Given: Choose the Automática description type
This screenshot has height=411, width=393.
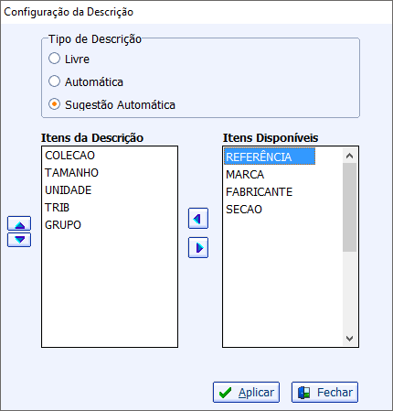Looking at the screenshot, I should point(54,81).
